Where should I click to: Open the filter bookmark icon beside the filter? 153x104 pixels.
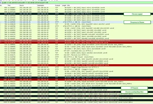tap(1, 3)
